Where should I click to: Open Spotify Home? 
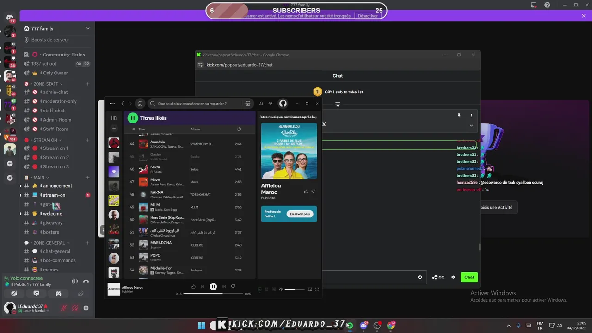click(140, 104)
